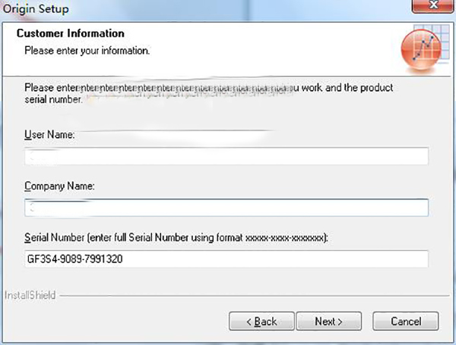Cancel the Origin setup
This screenshot has height=345, width=456.
tap(406, 321)
